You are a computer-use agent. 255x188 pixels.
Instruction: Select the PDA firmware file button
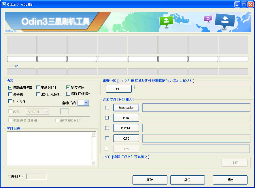tap(126, 118)
